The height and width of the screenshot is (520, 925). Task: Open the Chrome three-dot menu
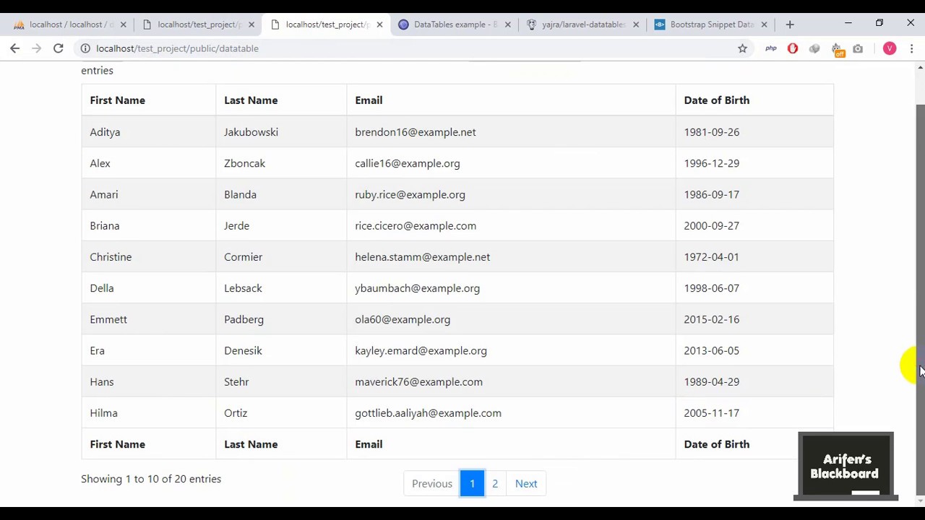(911, 48)
